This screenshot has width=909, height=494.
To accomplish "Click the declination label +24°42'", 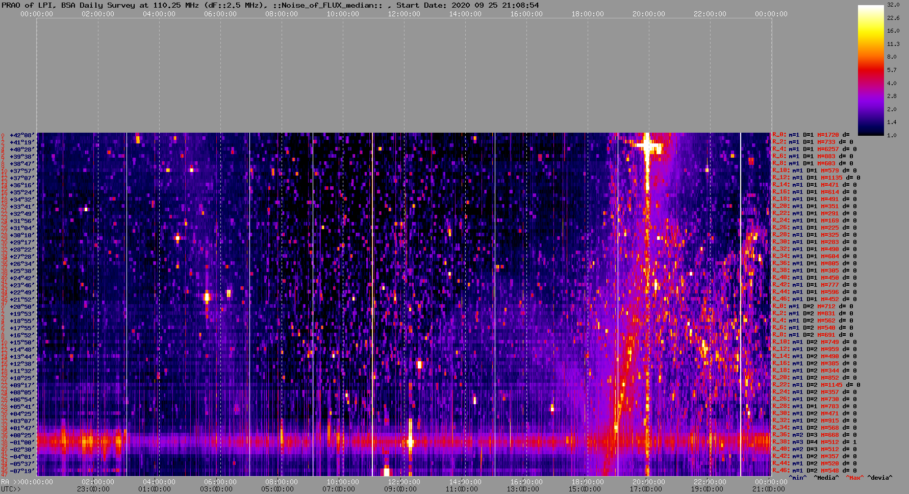I will 22,278.
